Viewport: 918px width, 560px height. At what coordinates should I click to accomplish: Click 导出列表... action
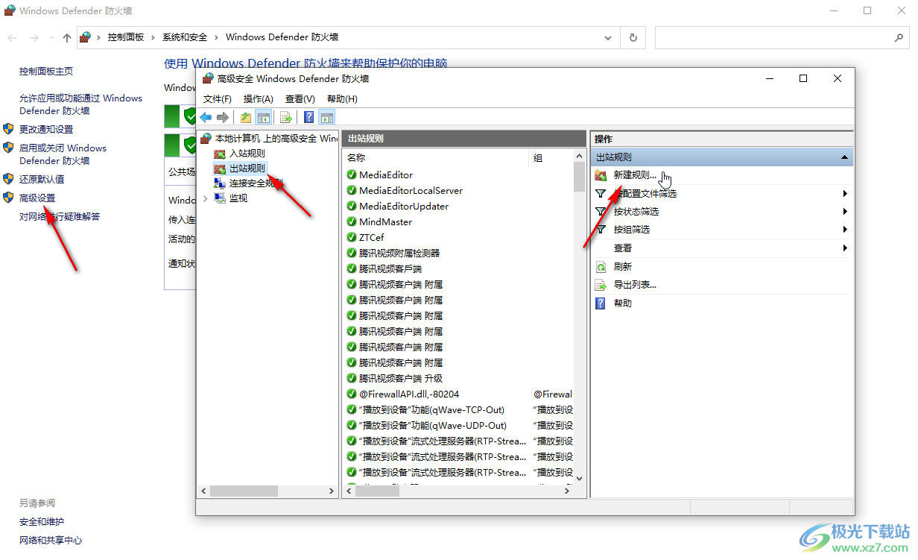click(x=635, y=285)
